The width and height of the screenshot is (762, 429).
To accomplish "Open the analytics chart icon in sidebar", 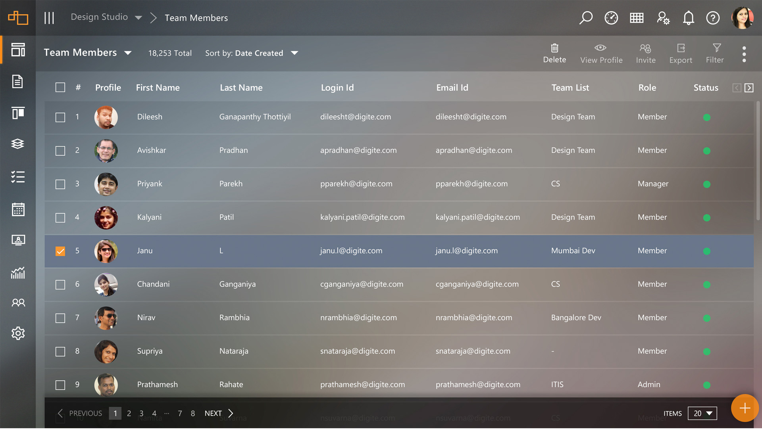I will (x=18, y=273).
